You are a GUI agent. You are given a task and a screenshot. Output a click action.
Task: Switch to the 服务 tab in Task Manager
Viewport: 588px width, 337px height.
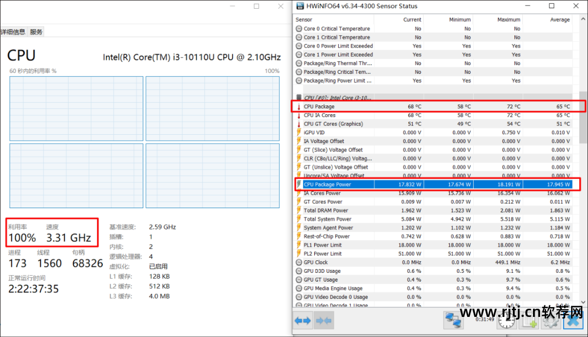click(x=36, y=32)
